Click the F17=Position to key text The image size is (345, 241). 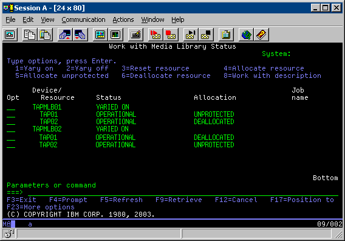coord(302,200)
